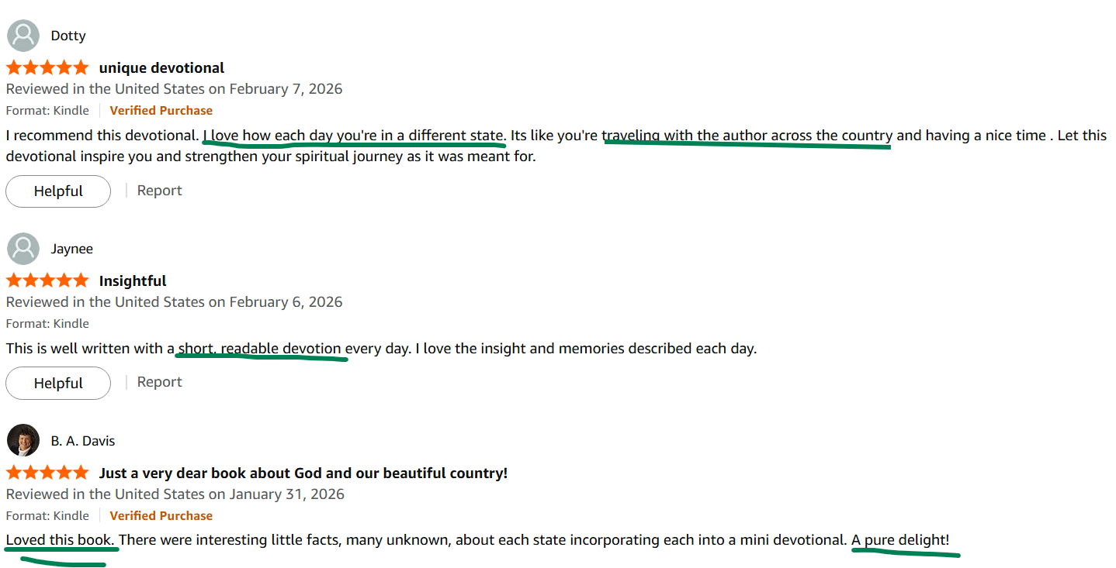The image size is (1116, 568).
Task: Click "Format: Kindle" on Jaynee's review
Action: pyautogui.click(x=47, y=323)
